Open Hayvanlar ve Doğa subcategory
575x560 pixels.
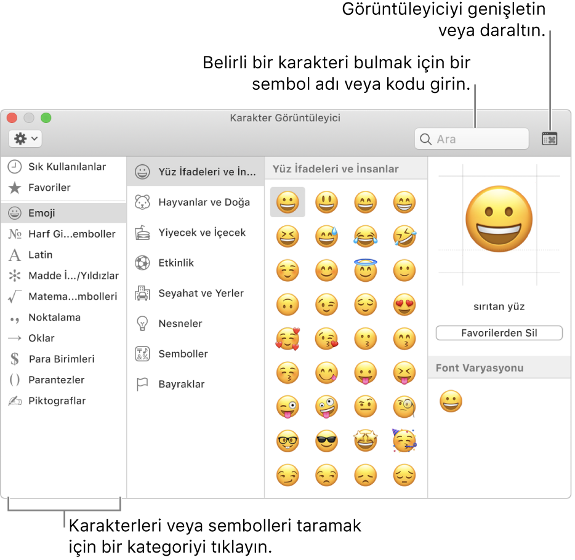195,202
